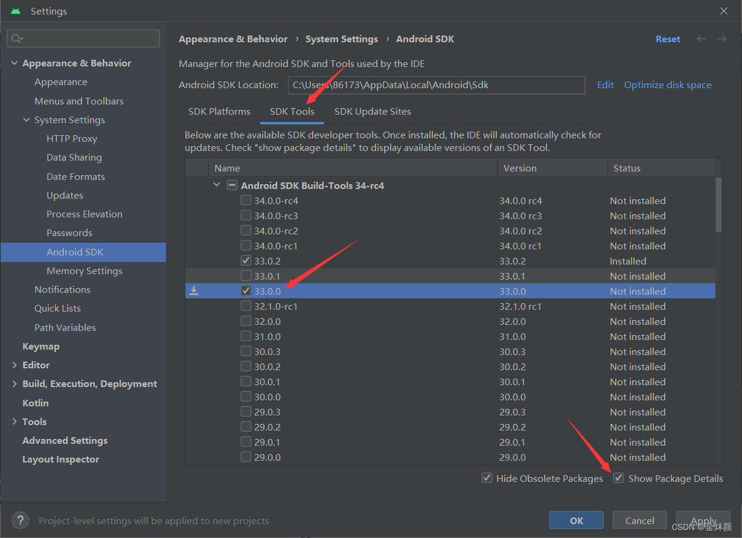Select the 31.0.0 row name
The image size is (742, 538).
267,336
